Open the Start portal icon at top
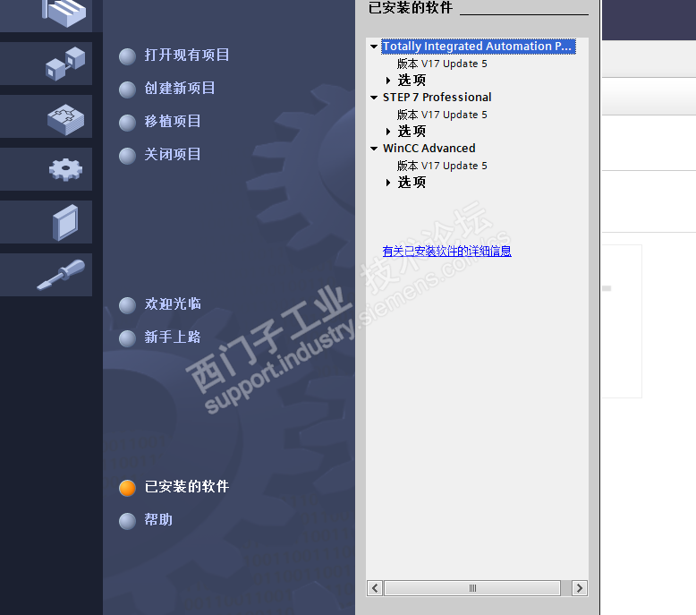Screen dimensions: 696x615 click(64, 12)
